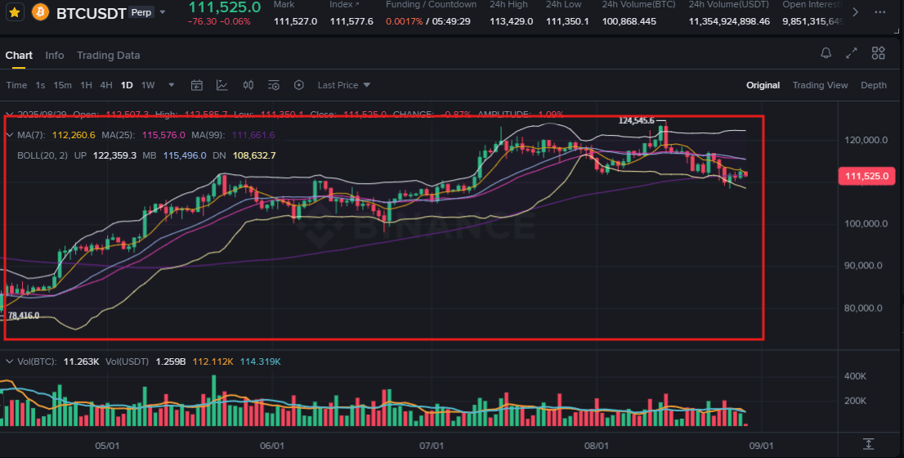Open the more intervals dropdown arrow
Viewport: 904px width, 458px height.
click(x=171, y=85)
